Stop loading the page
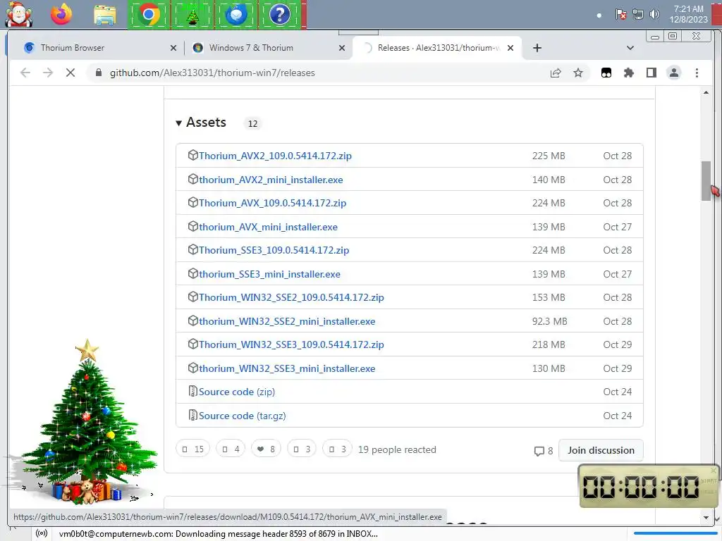The height and width of the screenshot is (541, 722). (71, 73)
